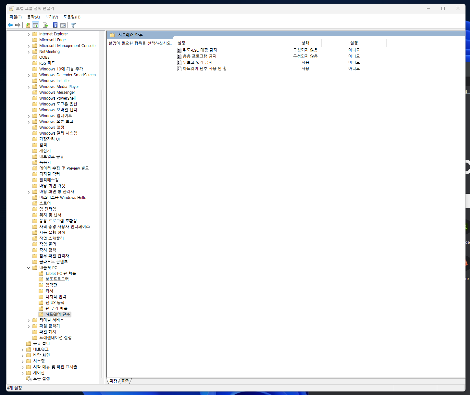Click the folder icon next to 파일 해지

pyautogui.click(x=35, y=332)
